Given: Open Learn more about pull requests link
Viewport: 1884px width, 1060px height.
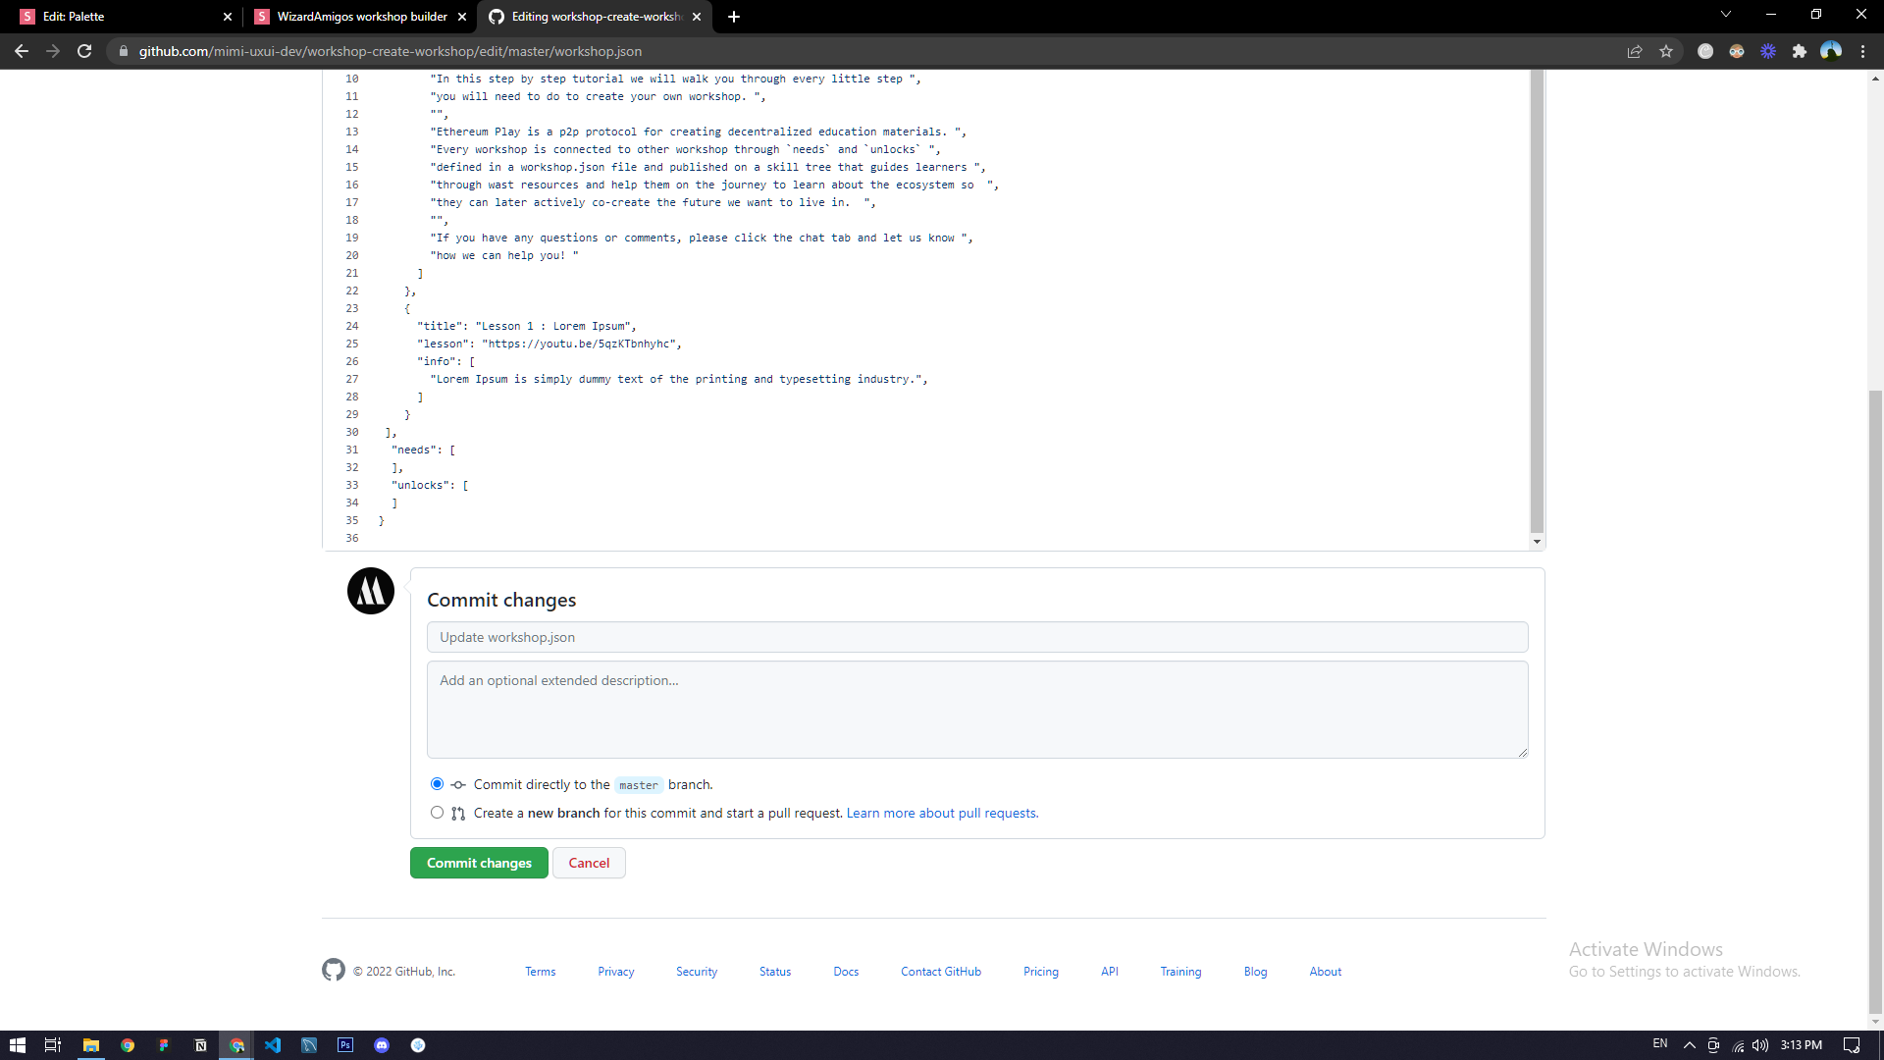Looking at the screenshot, I should click(942, 813).
